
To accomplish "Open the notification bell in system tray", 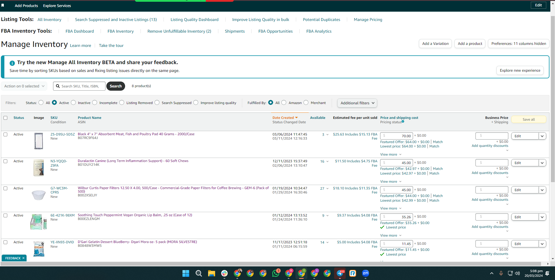I will pyautogui.click(x=547, y=273).
